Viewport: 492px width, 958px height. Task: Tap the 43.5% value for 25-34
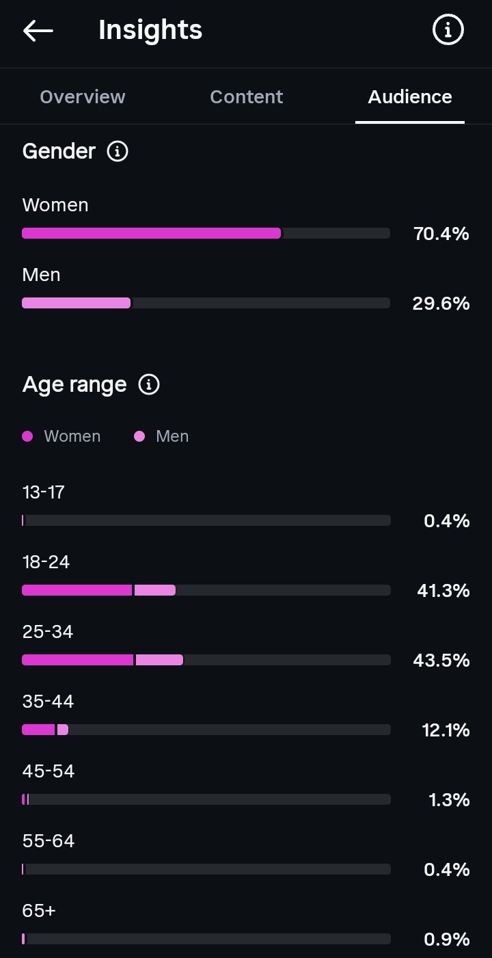tap(441, 661)
